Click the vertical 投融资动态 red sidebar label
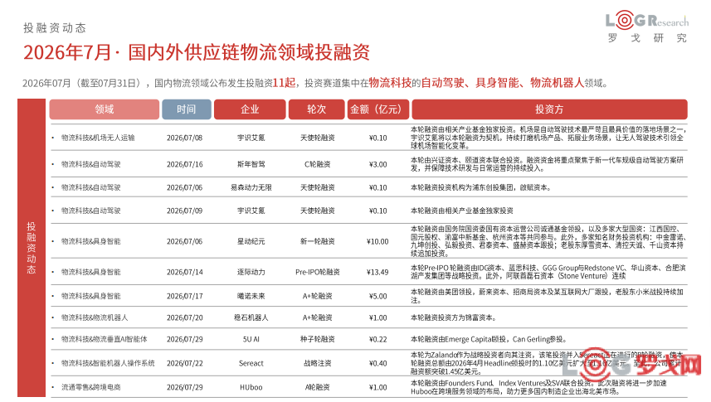Viewport: 711px width, 402px height. tap(32, 248)
